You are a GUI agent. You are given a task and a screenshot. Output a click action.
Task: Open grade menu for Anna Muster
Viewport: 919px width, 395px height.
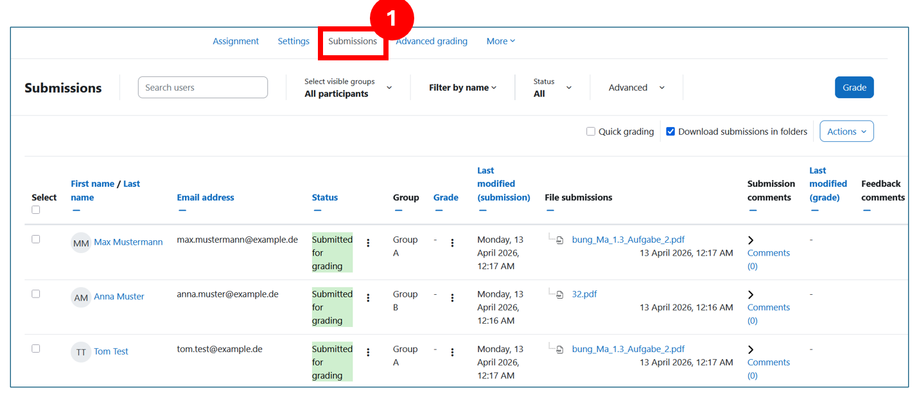452,297
